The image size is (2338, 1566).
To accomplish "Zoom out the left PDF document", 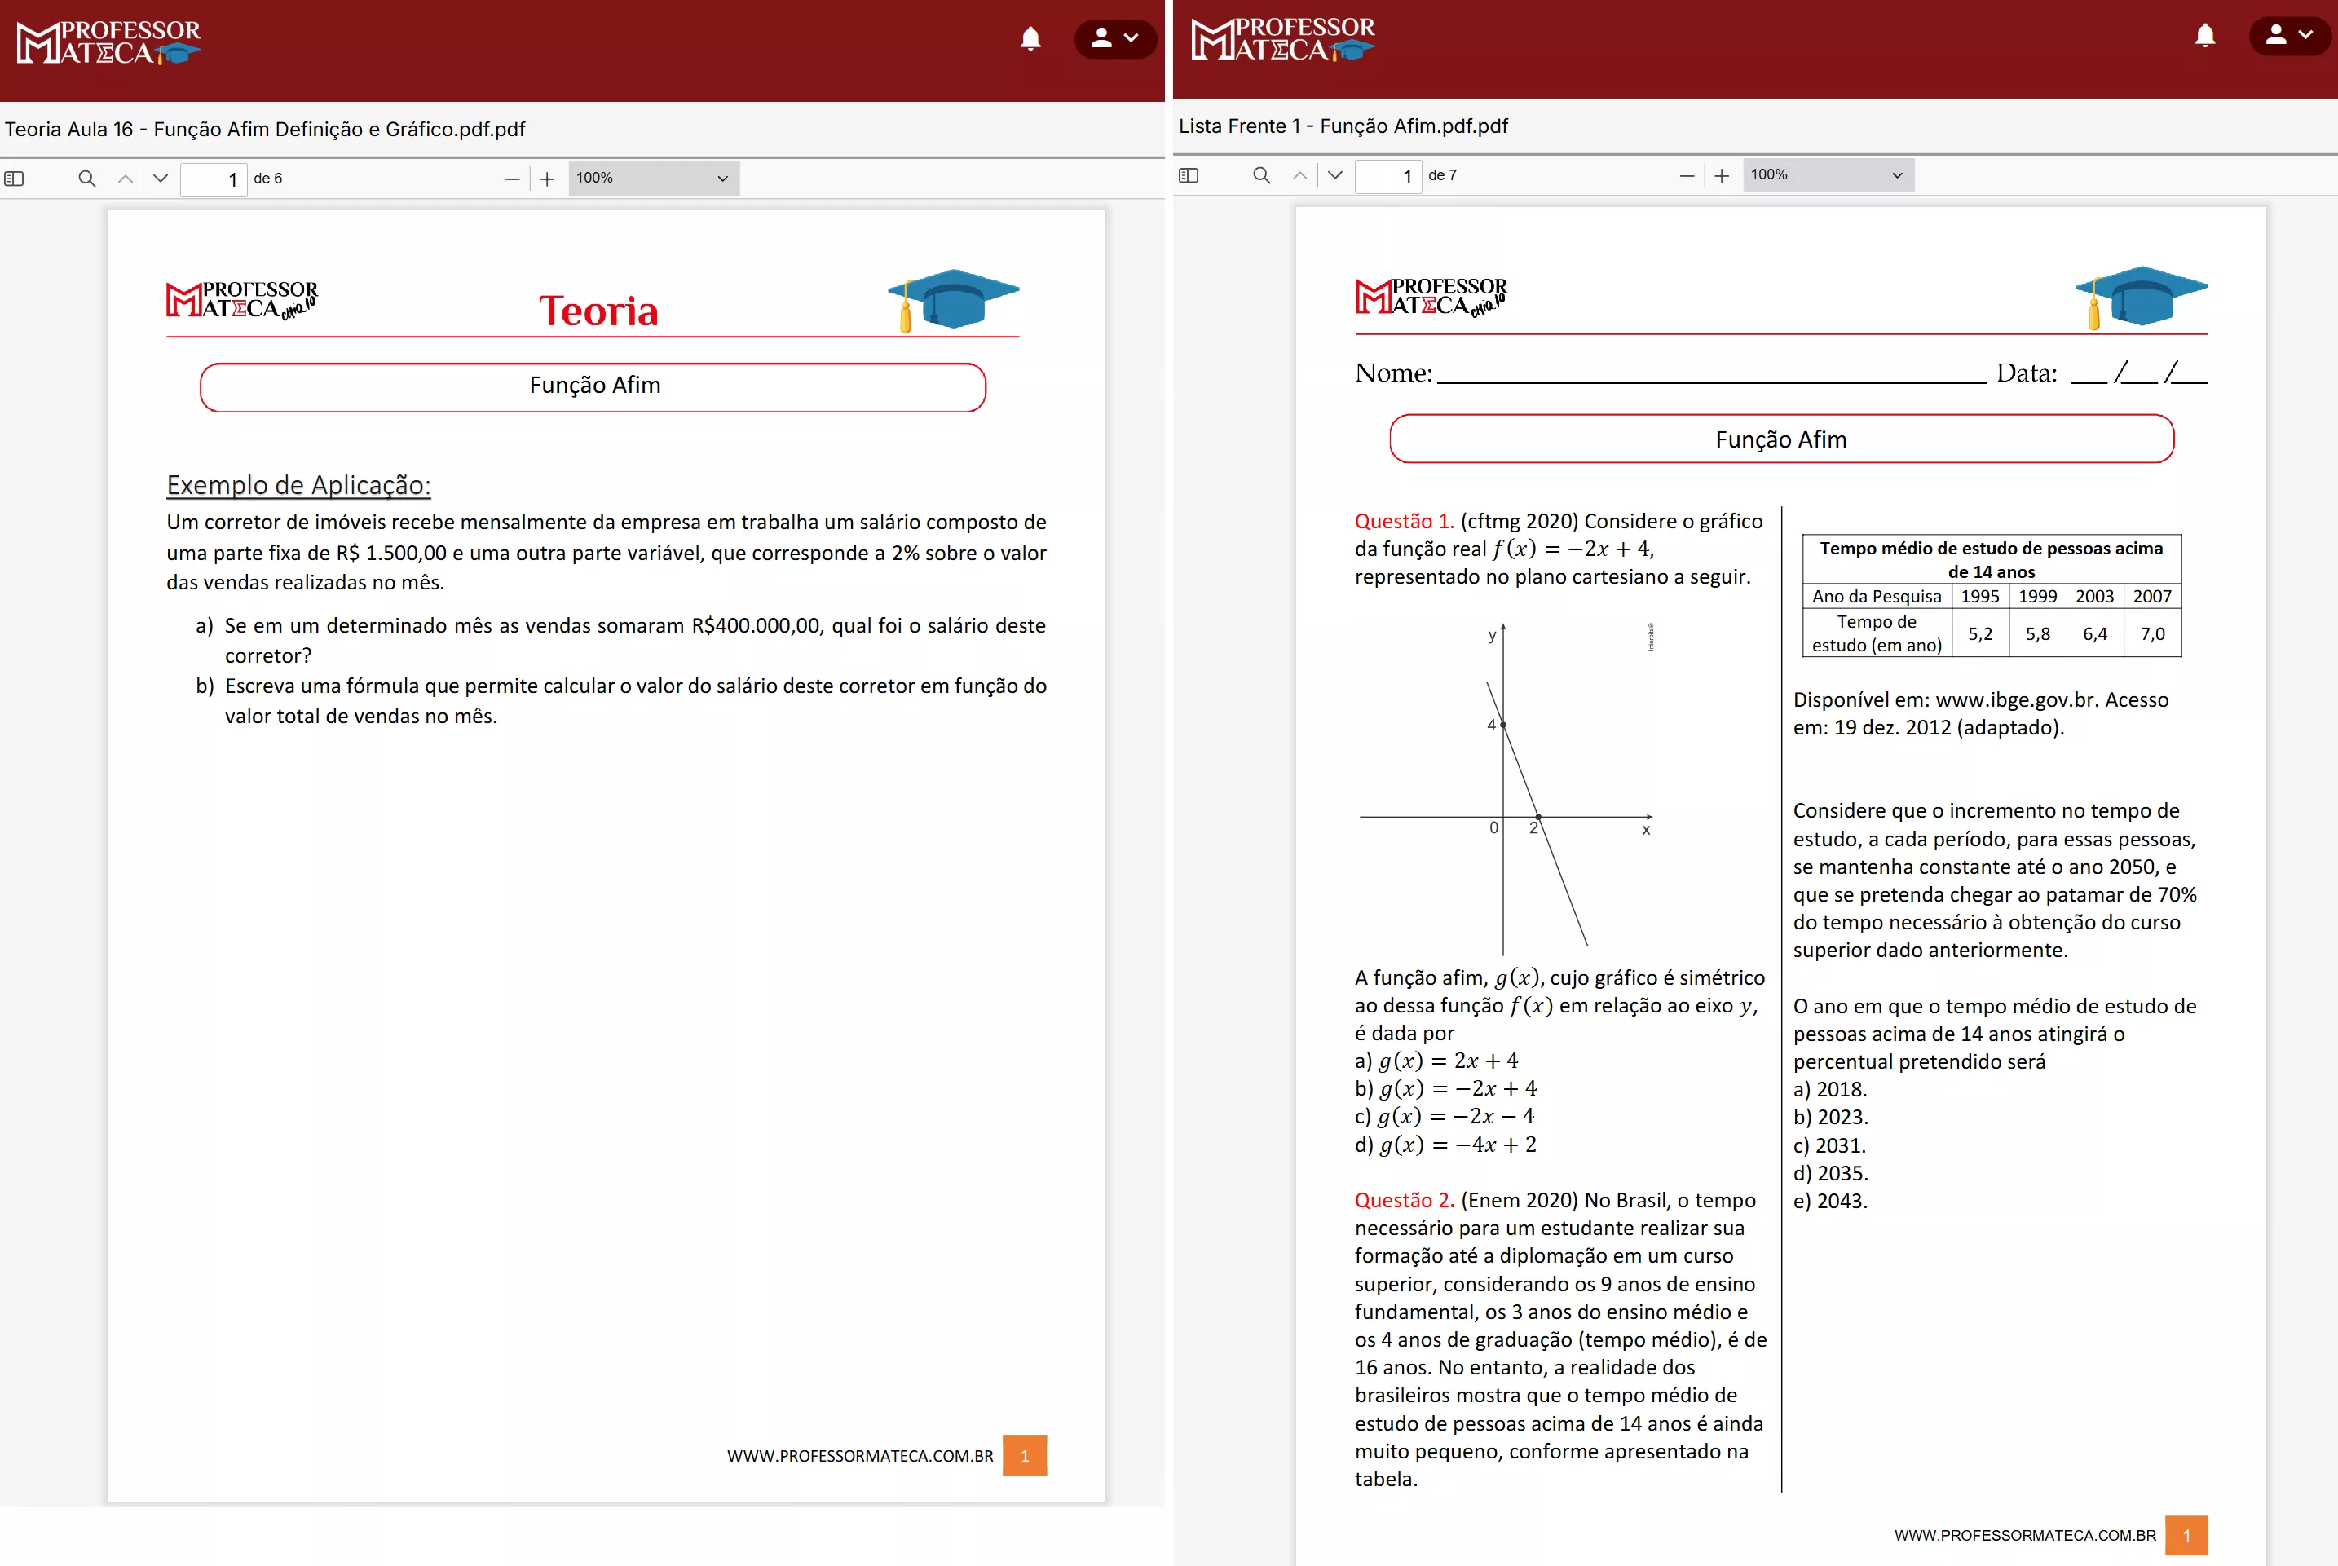I will pyautogui.click(x=512, y=179).
